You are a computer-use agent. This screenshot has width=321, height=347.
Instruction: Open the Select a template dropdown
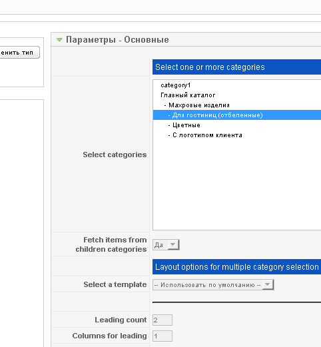pyautogui.click(x=213, y=284)
